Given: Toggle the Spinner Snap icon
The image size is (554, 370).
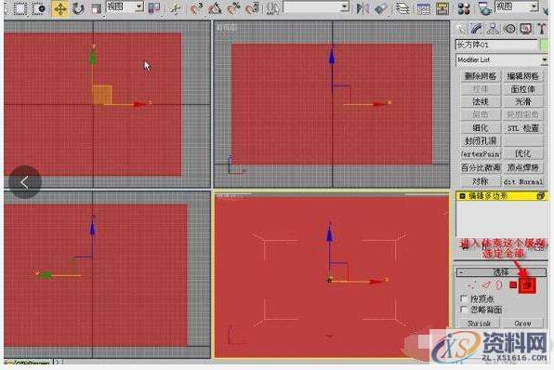Looking at the screenshot, I should coord(252,8).
